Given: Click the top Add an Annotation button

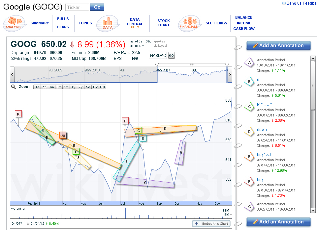Looking at the screenshot, I should (x=278, y=45).
